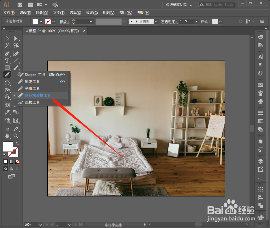Select the Rectangle tool

(x=7, y=68)
